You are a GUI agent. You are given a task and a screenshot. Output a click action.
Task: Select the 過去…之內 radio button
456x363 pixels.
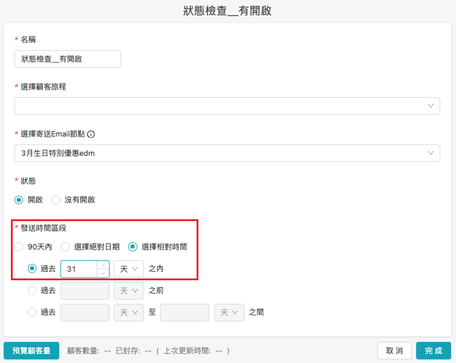(32, 269)
